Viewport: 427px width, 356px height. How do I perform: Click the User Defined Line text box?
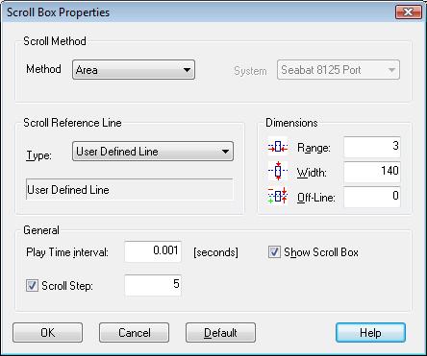coord(129,189)
